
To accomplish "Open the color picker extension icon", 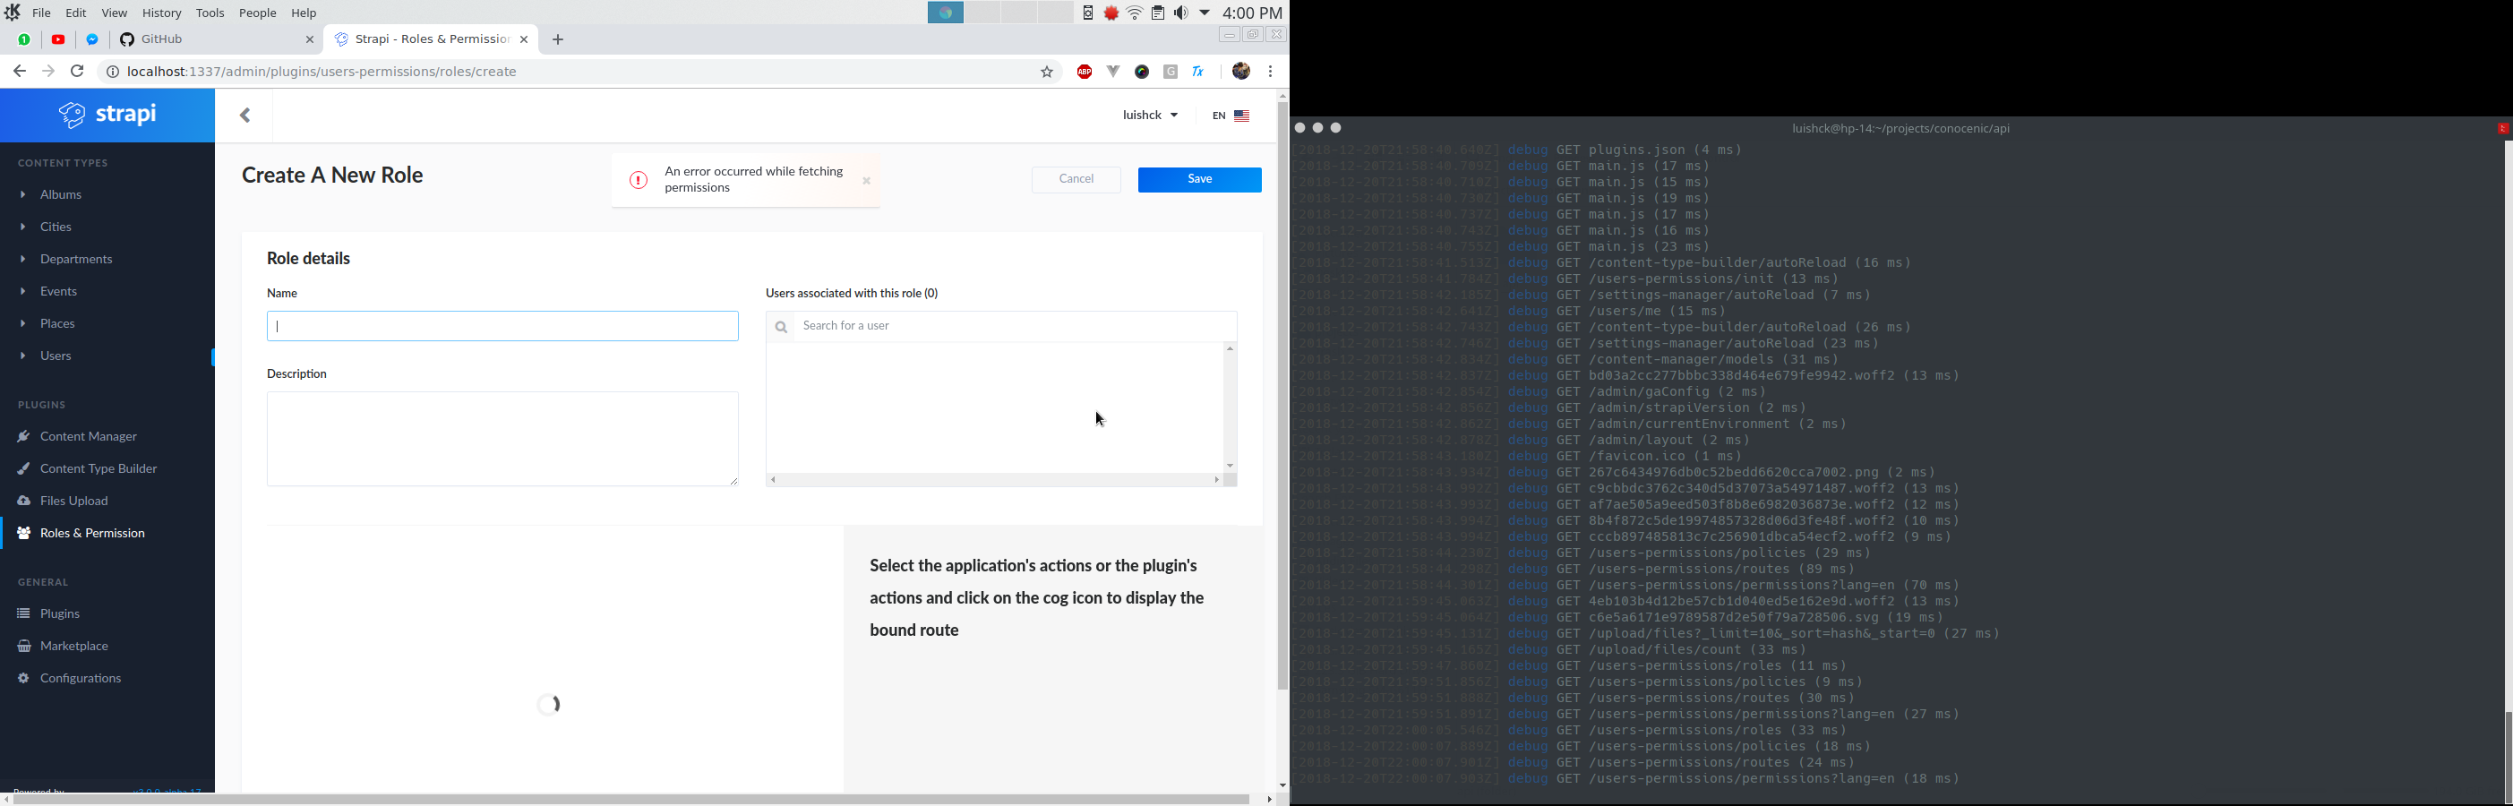I will pos(1143,73).
